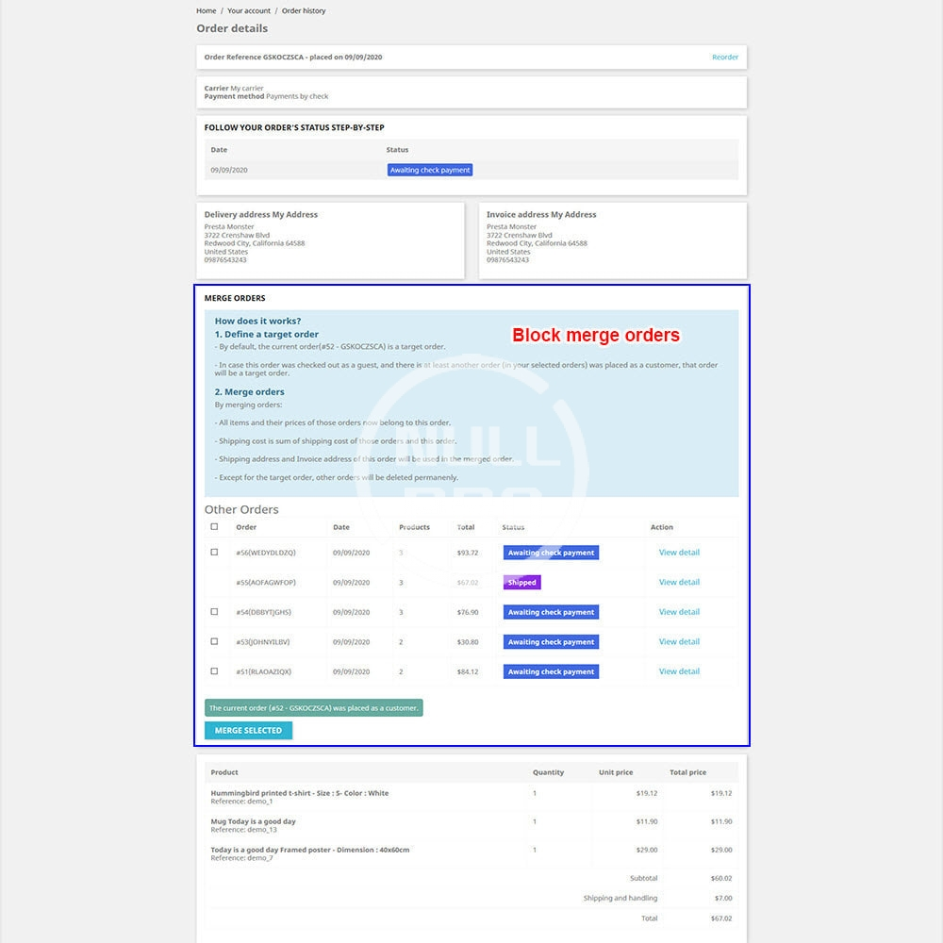Click the purple Shipped status badge
Screen dimensions: 943x943
point(521,583)
